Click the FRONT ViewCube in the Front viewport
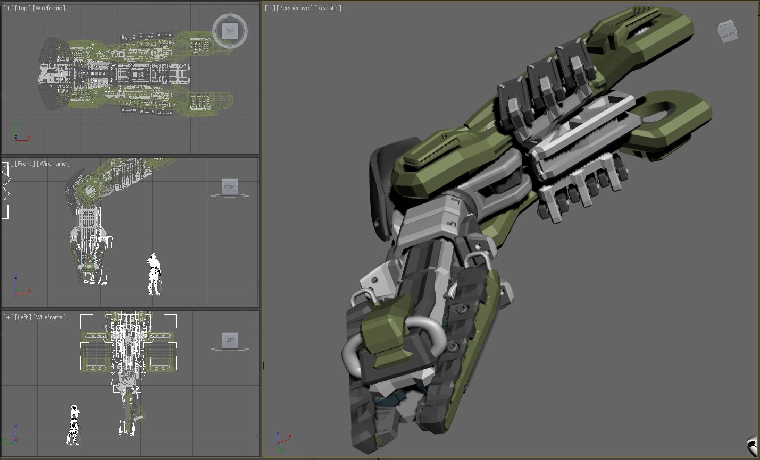 (x=230, y=186)
